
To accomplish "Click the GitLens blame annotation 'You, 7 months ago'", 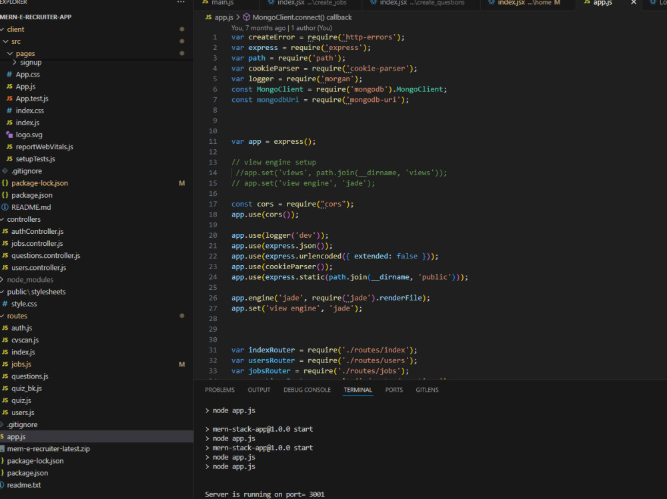I will coord(258,28).
